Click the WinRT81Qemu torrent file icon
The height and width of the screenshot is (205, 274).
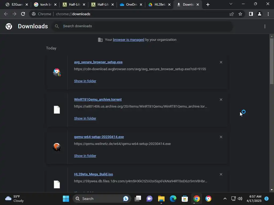click(57, 110)
